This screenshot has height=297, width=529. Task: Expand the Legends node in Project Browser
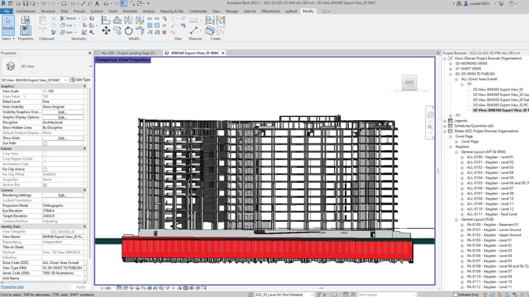click(x=445, y=121)
